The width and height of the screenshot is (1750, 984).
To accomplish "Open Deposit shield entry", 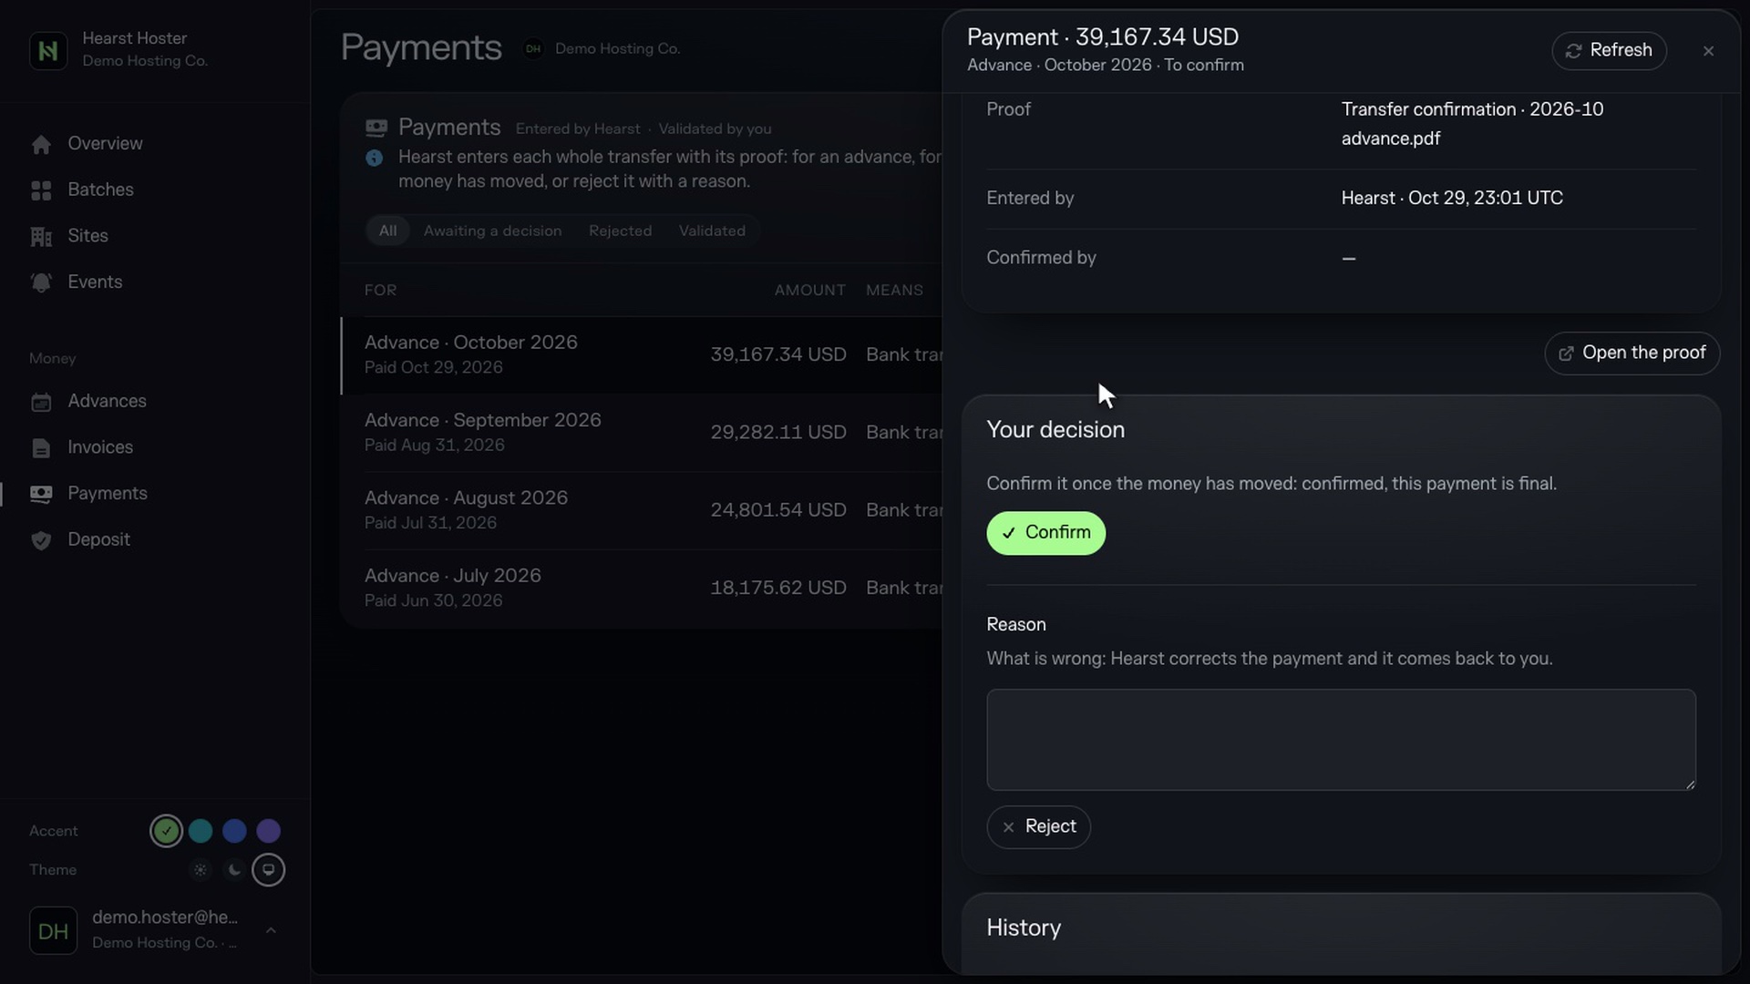I will [x=98, y=539].
